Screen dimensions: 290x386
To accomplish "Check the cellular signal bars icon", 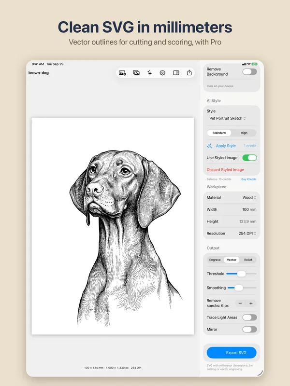I will pyautogui.click(x=244, y=64).
